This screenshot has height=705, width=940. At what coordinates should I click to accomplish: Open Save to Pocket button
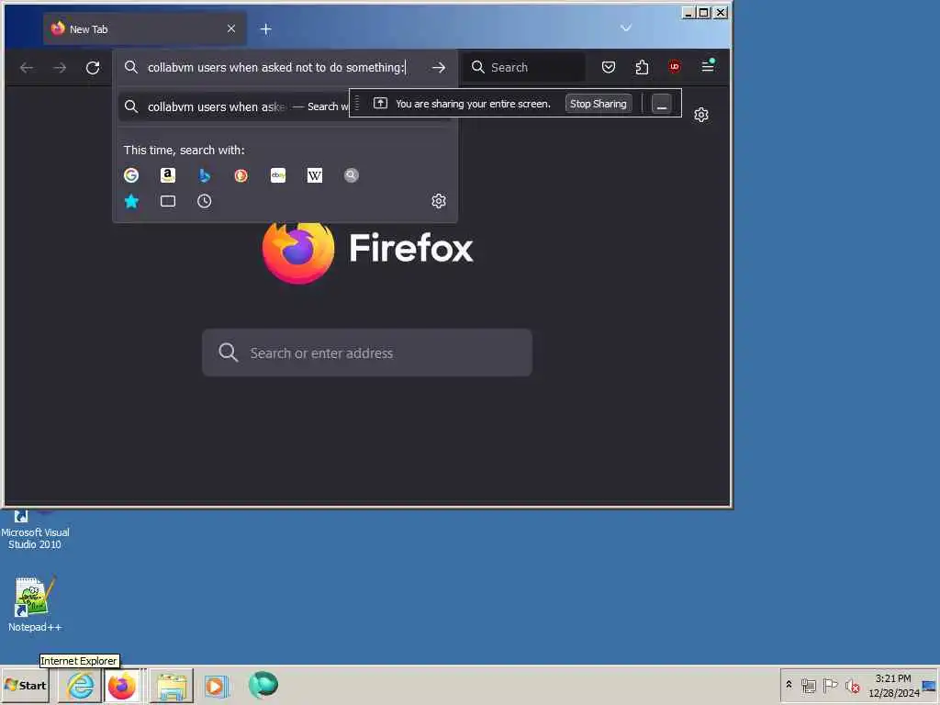point(609,67)
